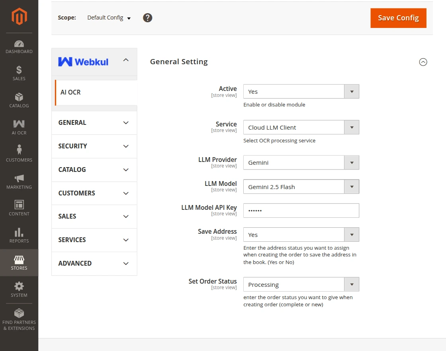Open the Scope Default Config dropdown
Viewport: 446px width, 351px height.
point(108,18)
